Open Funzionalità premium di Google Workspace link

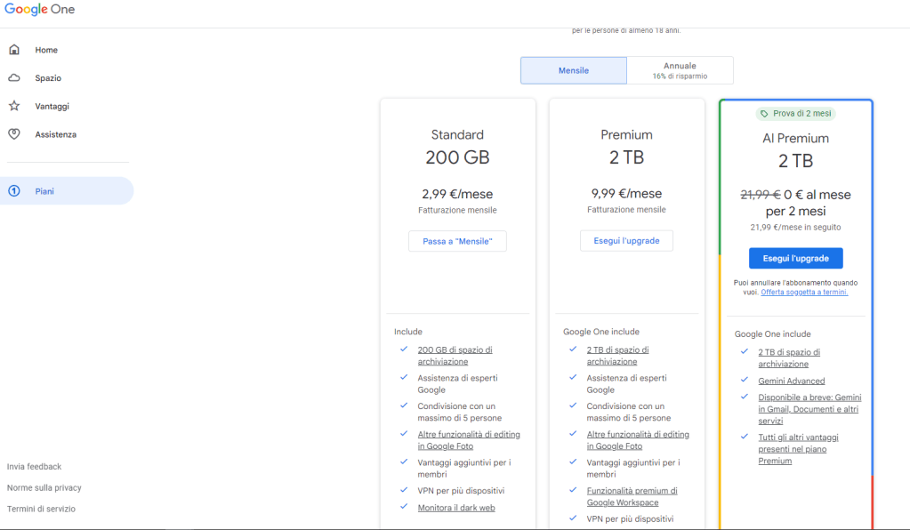coord(632,496)
